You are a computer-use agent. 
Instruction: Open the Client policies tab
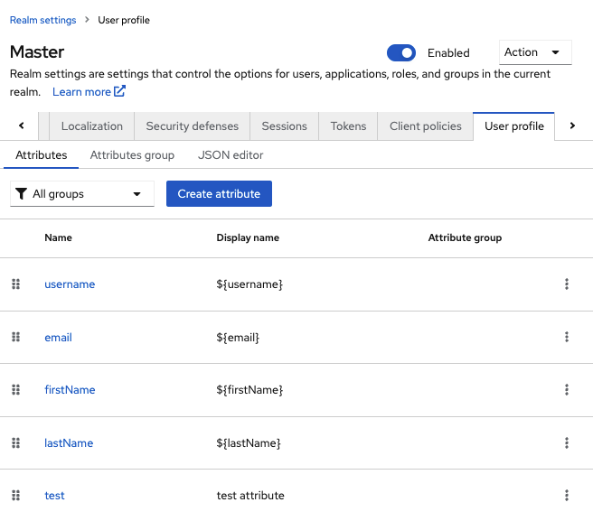[425, 126]
